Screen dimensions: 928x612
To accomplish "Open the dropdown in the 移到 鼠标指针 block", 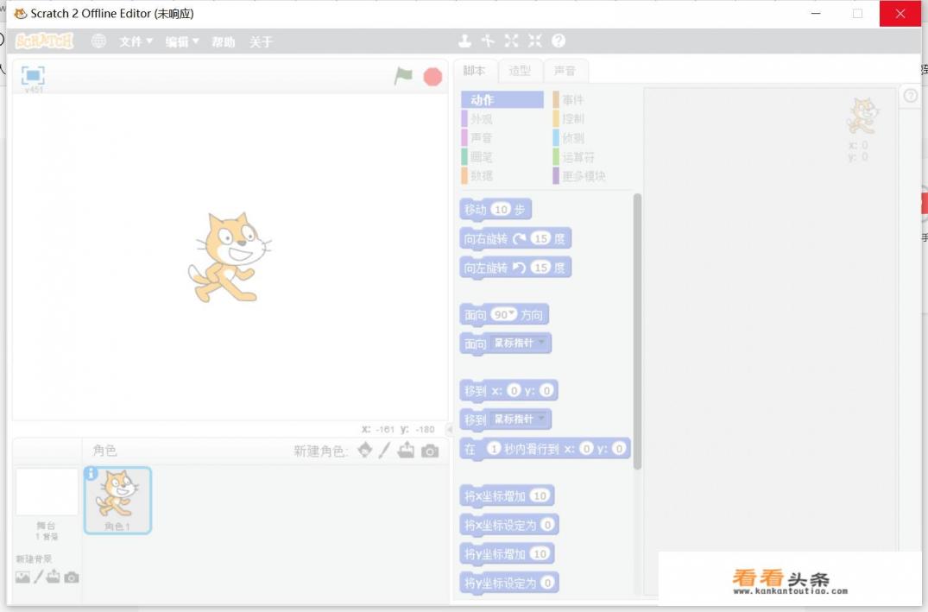I will click(x=540, y=420).
